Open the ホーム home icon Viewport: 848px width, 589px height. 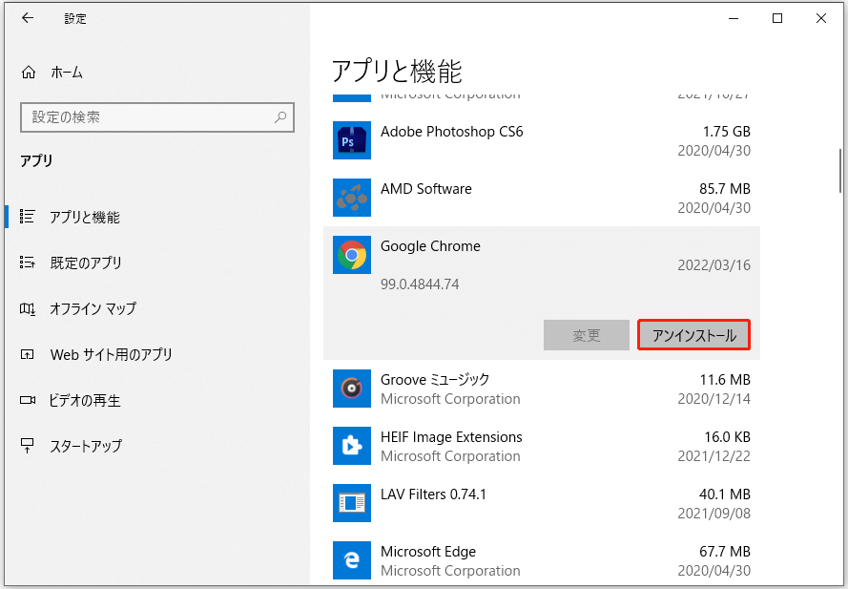(x=28, y=72)
